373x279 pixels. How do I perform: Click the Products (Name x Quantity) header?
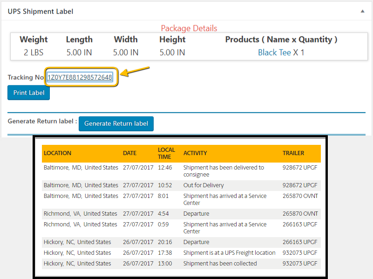[x=281, y=40]
